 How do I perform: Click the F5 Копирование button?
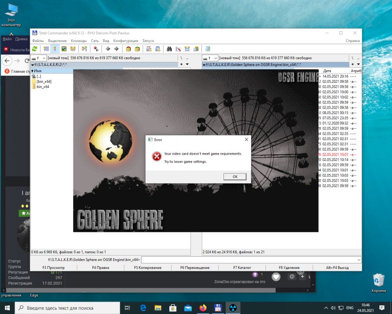click(x=147, y=268)
